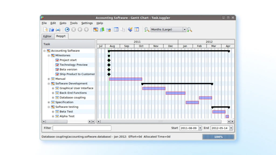Click the Software testing task group icon

[x=53, y=107]
